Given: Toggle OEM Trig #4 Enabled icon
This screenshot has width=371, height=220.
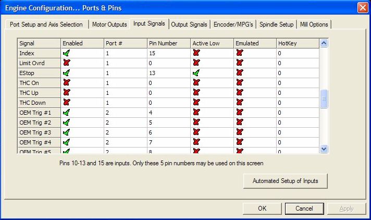Looking at the screenshot, I should coord(67,142).
